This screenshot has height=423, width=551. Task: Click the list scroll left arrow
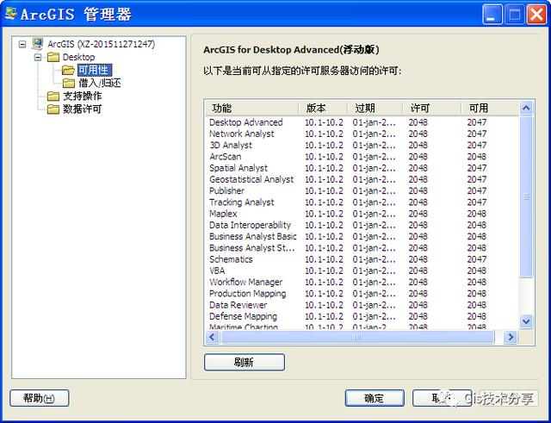click(x=212, y=337)
